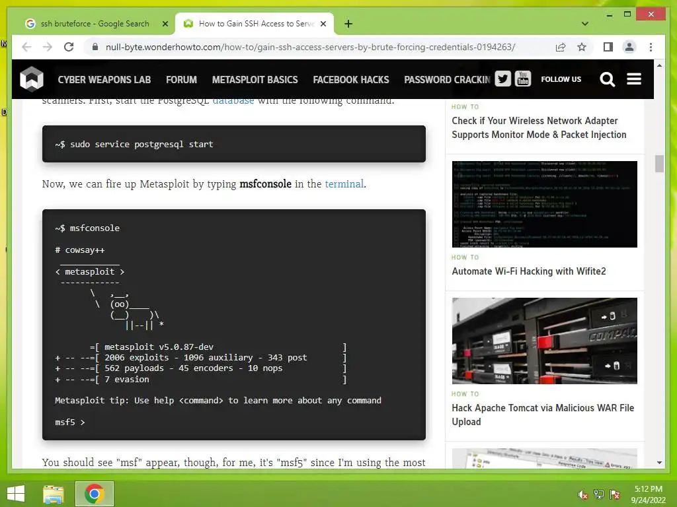Close the How to Gain SSH Access tab
The height and width of the screenshot is (507, 677).
pos(323,24)
